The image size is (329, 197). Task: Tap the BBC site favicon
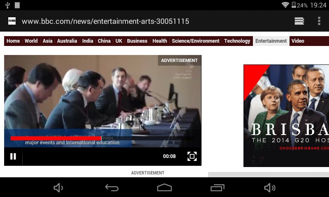[12, 21]
